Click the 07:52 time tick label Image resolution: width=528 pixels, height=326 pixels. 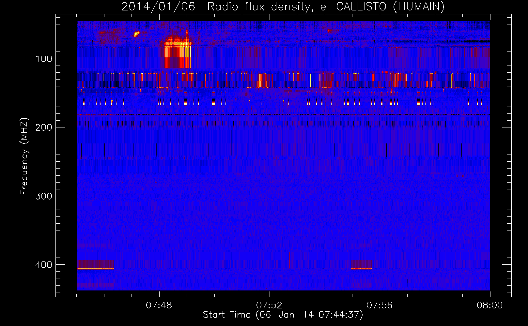pyautogui.click(x=269, y=305)
